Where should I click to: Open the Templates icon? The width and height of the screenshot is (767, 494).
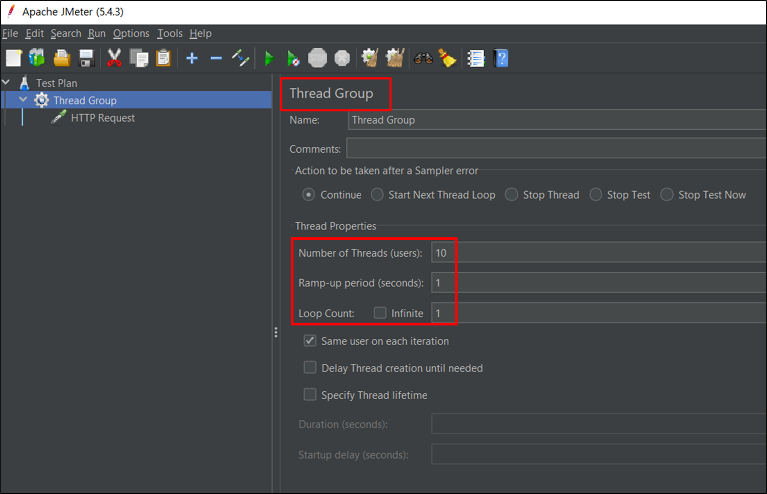click(37, 58)
